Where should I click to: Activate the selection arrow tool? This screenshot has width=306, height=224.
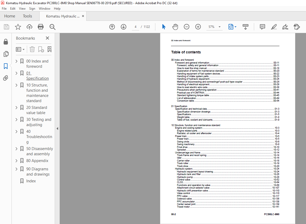(164, 27)
